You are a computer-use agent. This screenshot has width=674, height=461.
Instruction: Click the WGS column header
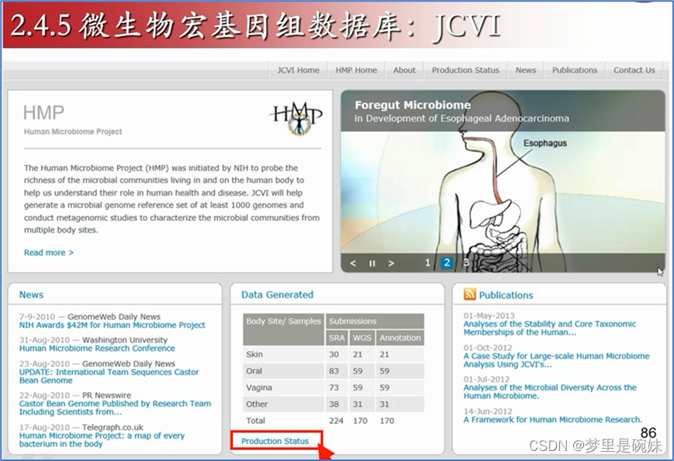coord(361,338)
